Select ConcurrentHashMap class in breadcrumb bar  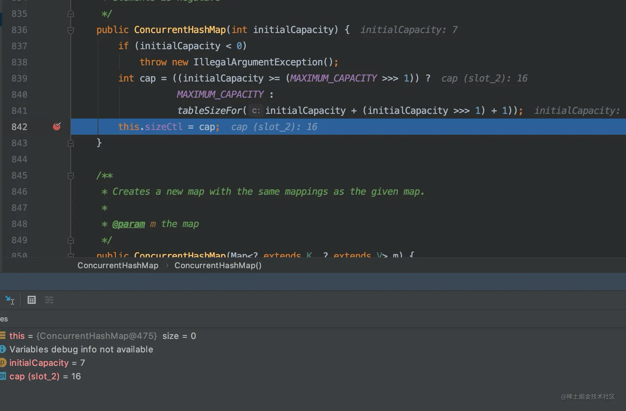(x=118, y=265)
